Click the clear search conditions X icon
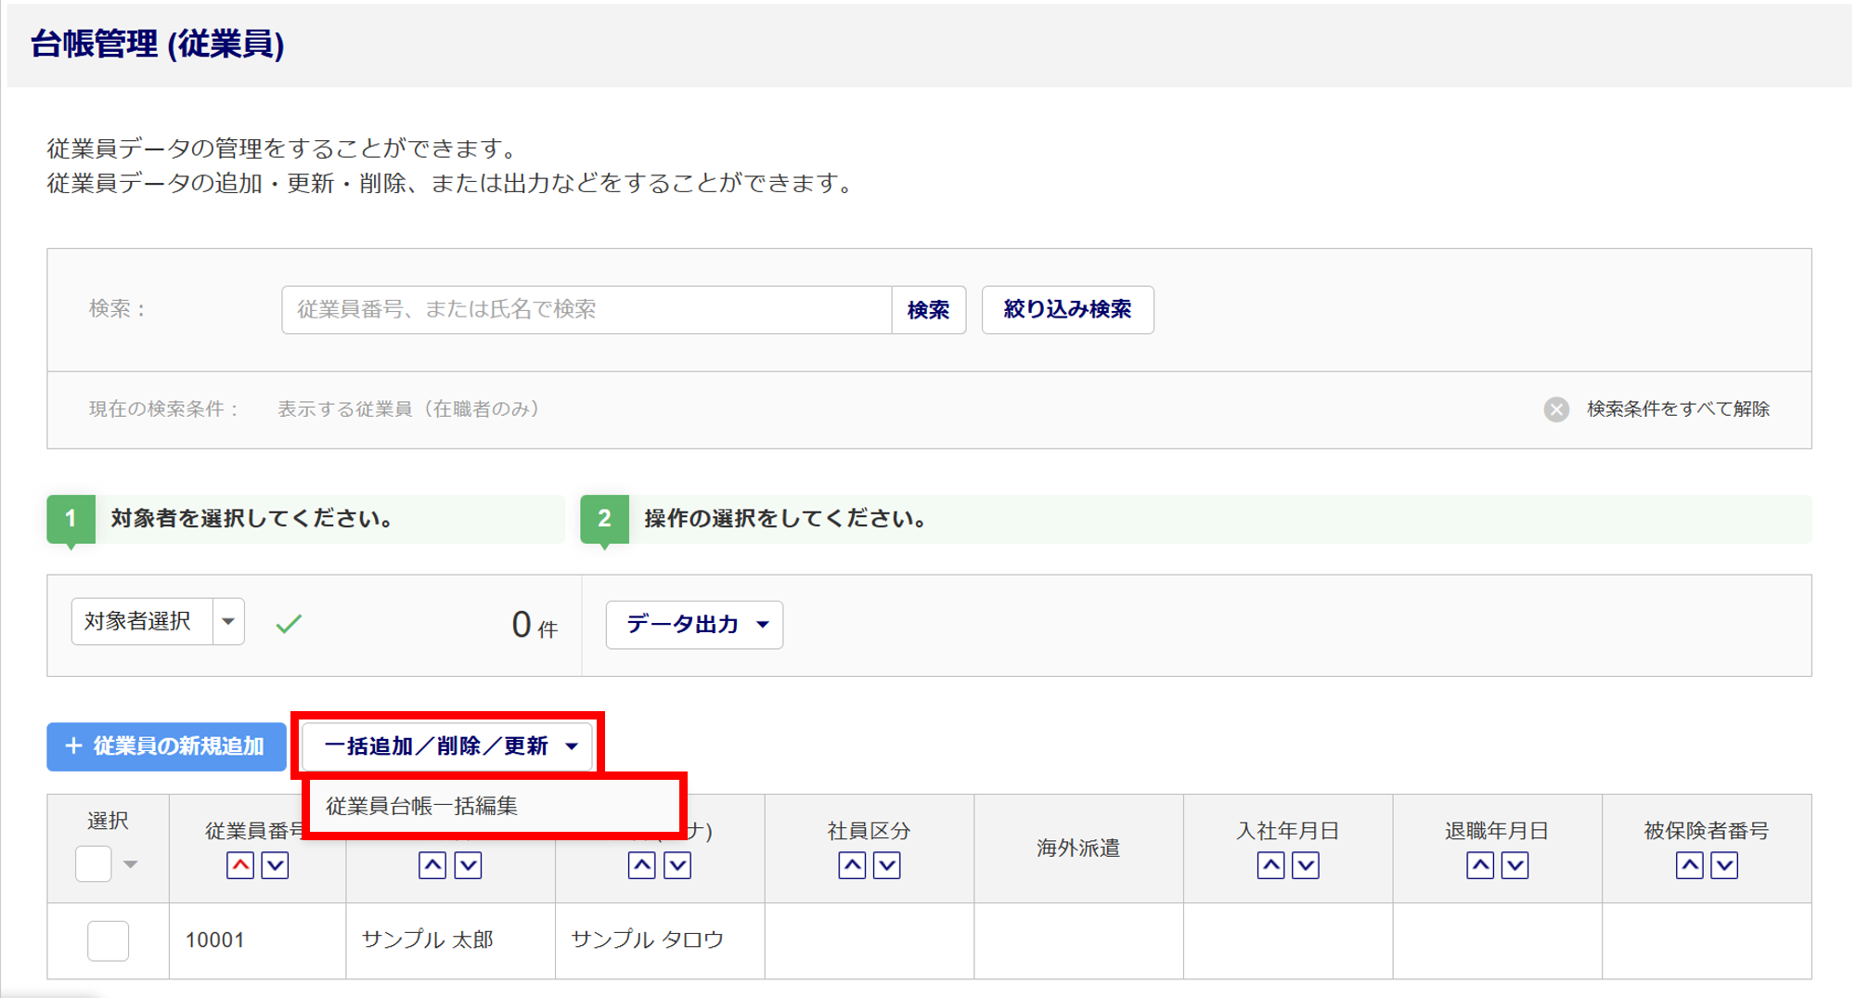The width and height of the screenshot is (1856, 998). [x=1556, y=409]
